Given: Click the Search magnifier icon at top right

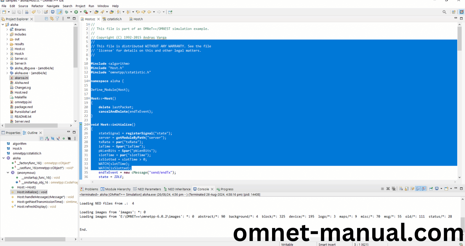Looking at the screenshot, I should 444,12.
